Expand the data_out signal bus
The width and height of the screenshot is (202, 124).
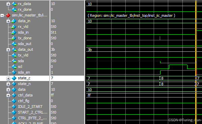(x=8, y=50)
